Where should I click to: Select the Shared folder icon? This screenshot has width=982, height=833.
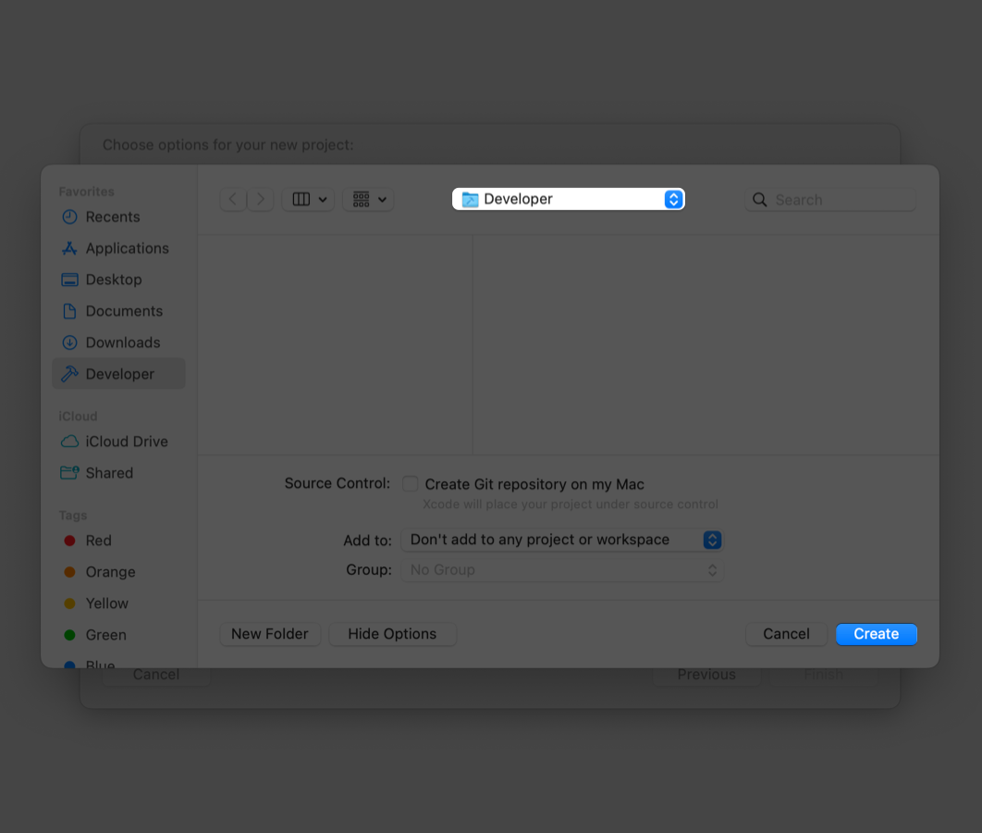[71, 473]
